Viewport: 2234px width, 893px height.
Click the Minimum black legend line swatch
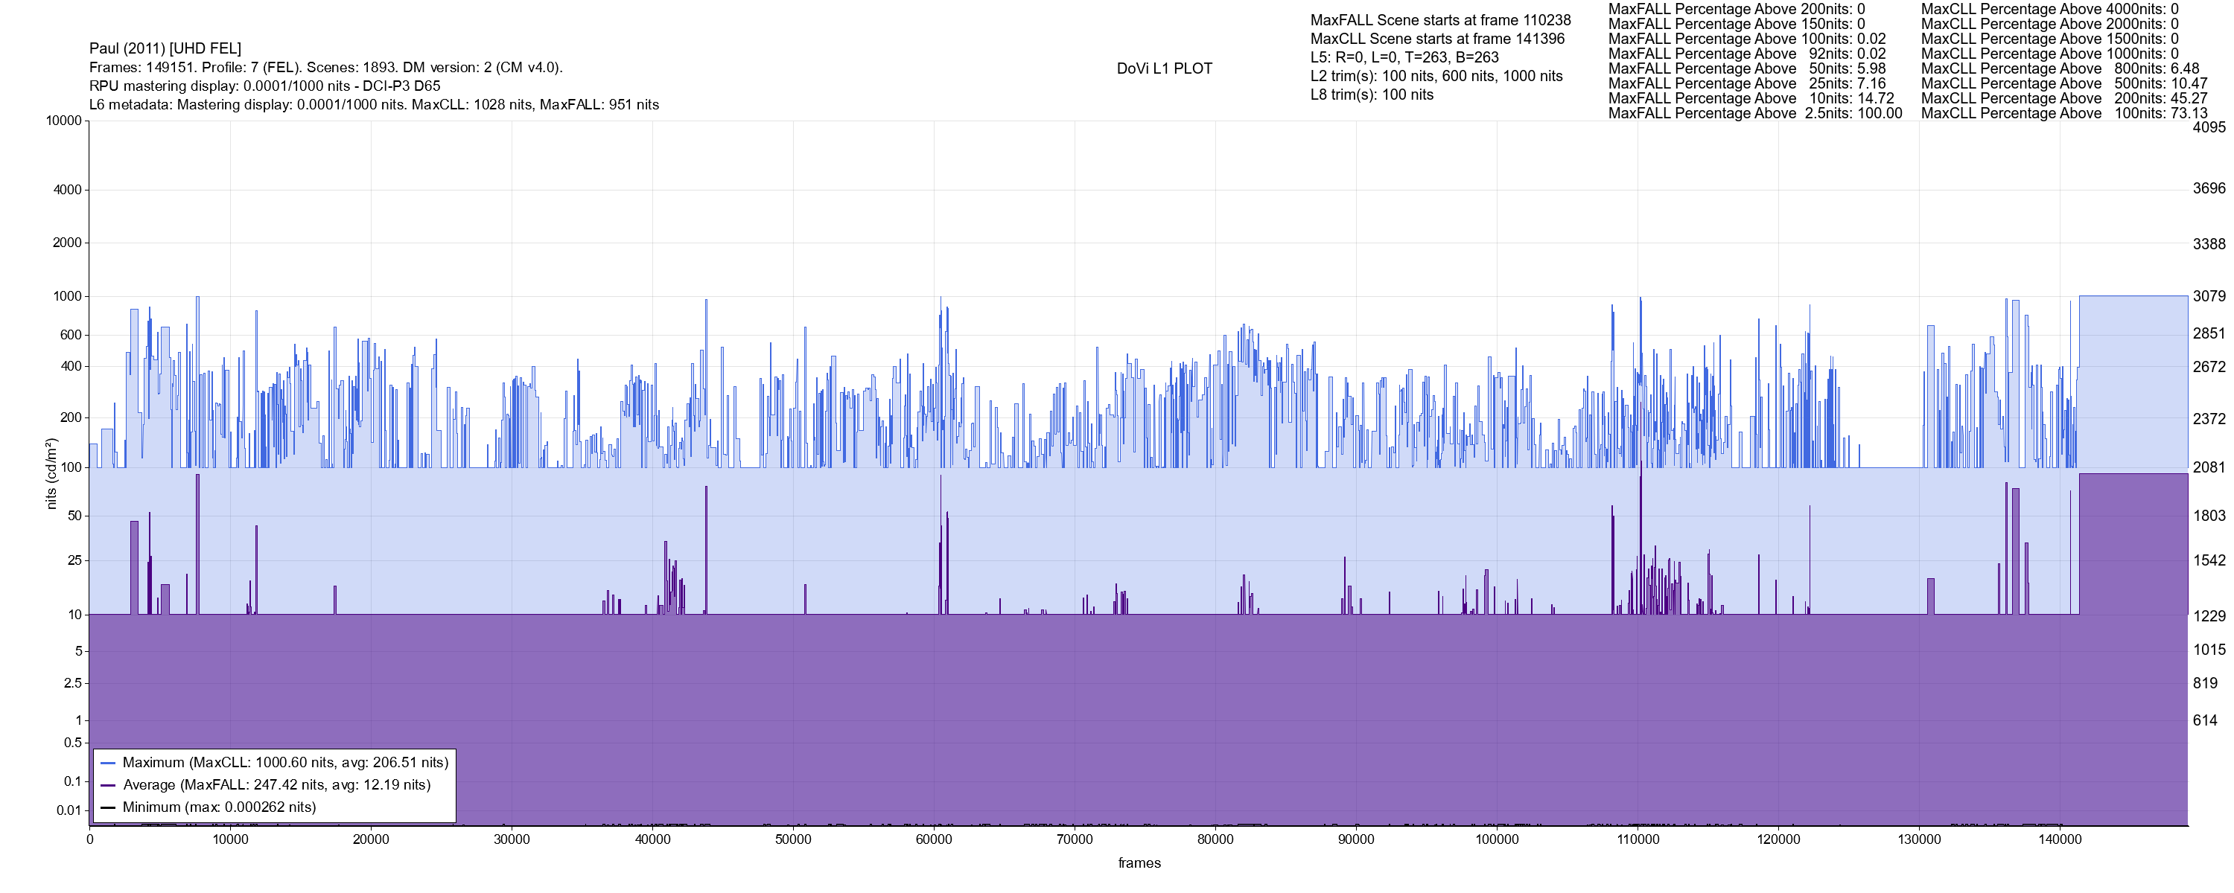pos(109,808)
